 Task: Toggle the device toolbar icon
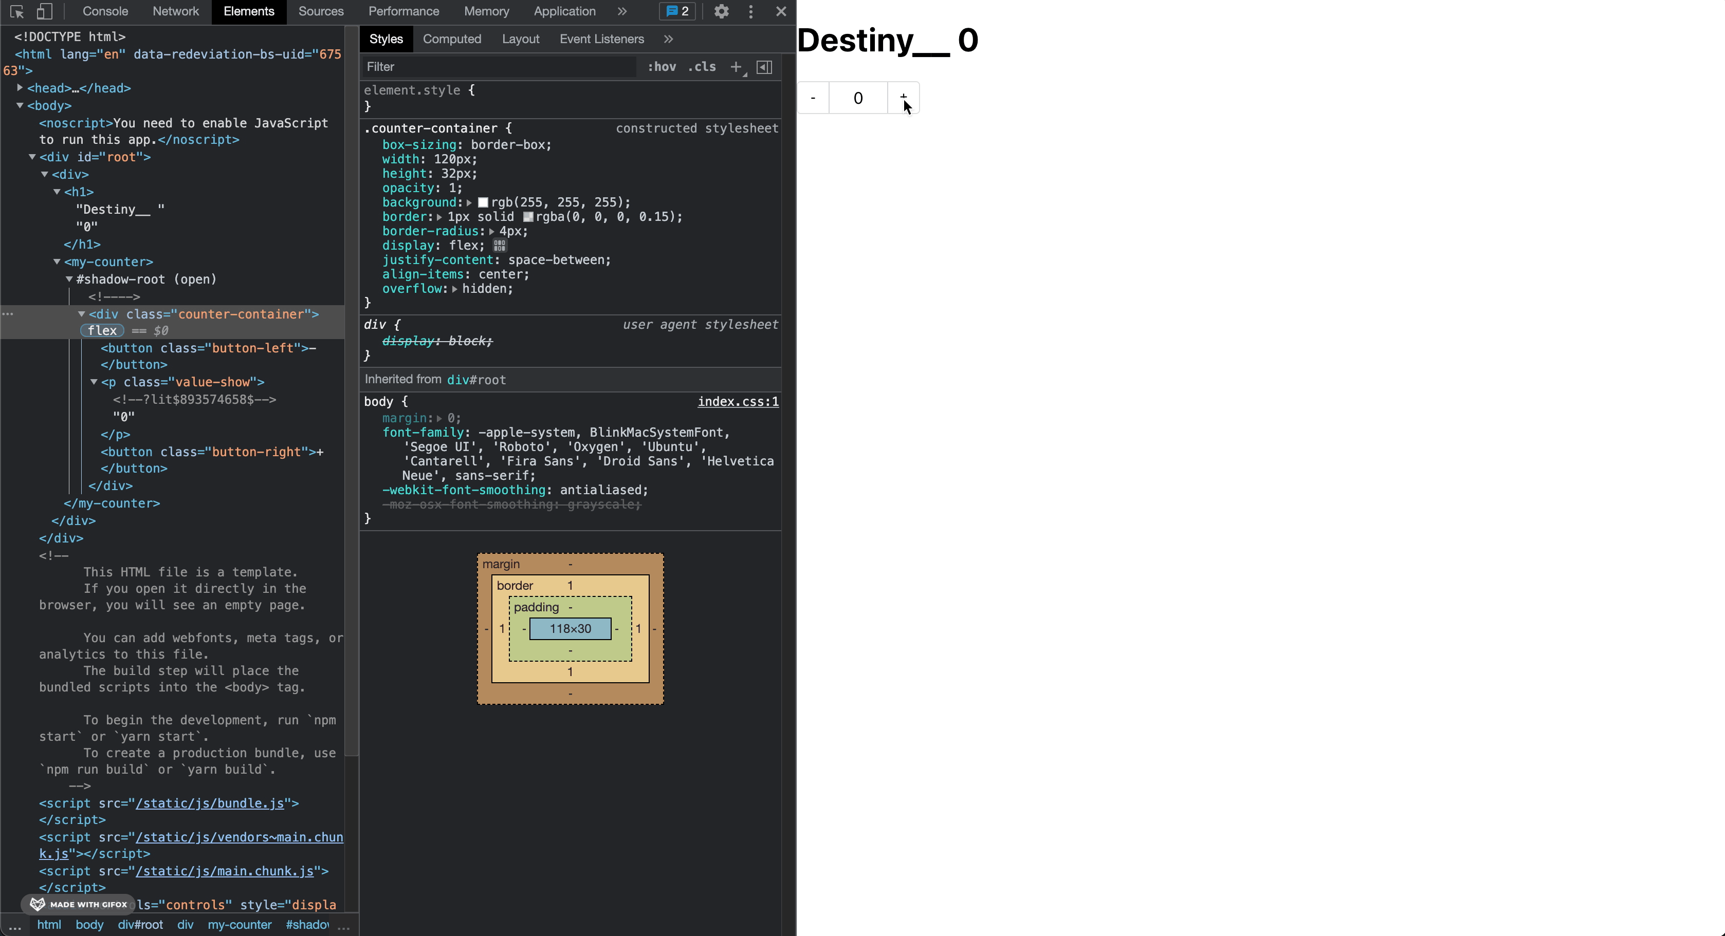pyautogui.click(x=44, y=11)
